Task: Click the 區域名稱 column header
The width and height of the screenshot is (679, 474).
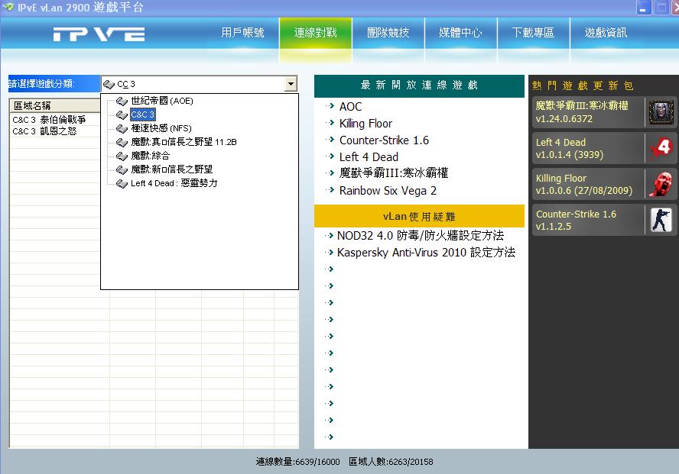Action: (55, 105)
